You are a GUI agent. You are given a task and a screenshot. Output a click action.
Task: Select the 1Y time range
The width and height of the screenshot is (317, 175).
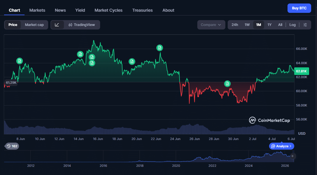(x=269, y=25)
